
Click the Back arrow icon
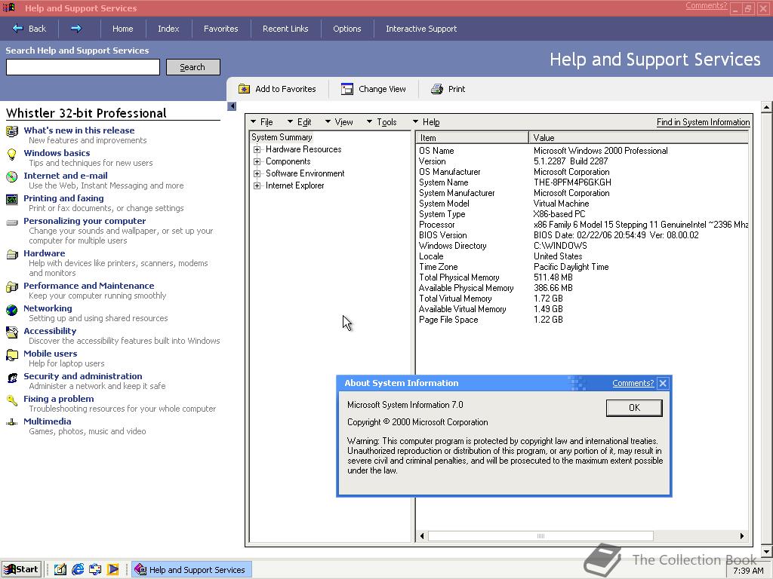[x=18, y=28]
